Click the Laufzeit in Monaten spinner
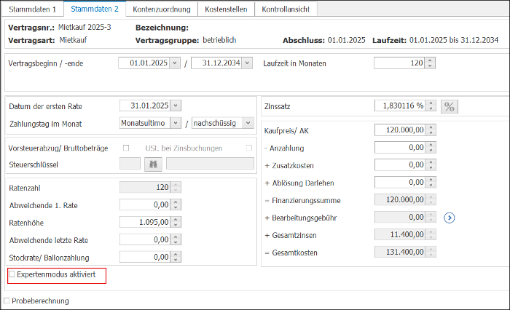510x310 pixels. 430,63
